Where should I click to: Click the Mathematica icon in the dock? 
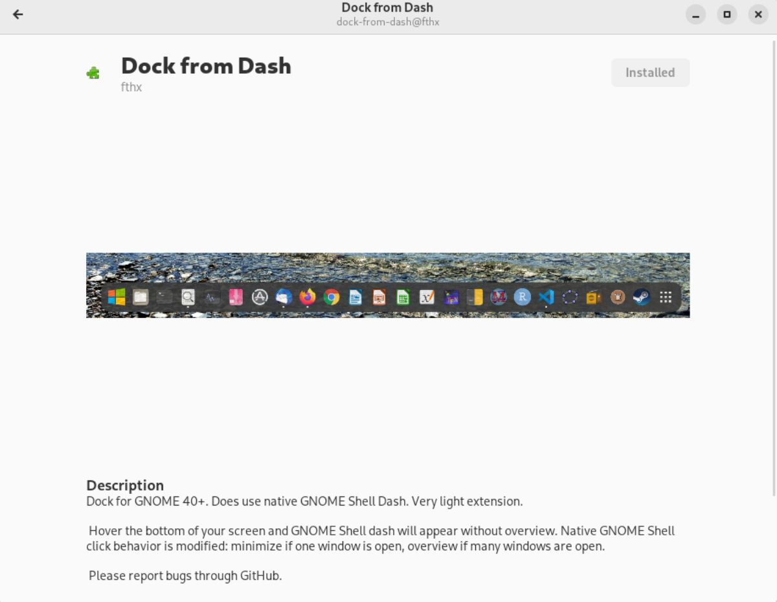pos(499,298)
